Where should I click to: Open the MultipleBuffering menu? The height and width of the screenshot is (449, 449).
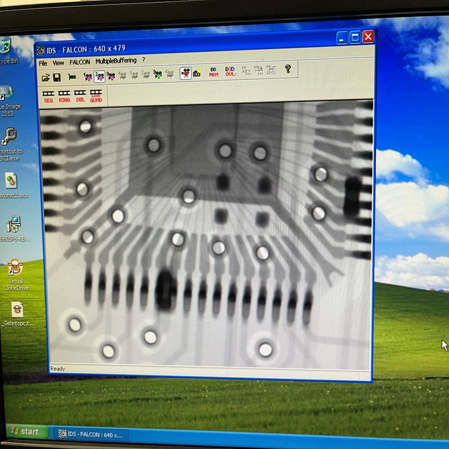(117, 62)
